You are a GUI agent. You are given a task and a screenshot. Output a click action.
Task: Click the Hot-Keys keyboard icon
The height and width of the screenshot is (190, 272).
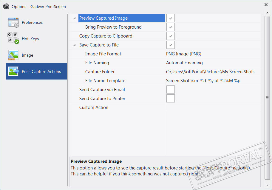[x=13, y=39]
